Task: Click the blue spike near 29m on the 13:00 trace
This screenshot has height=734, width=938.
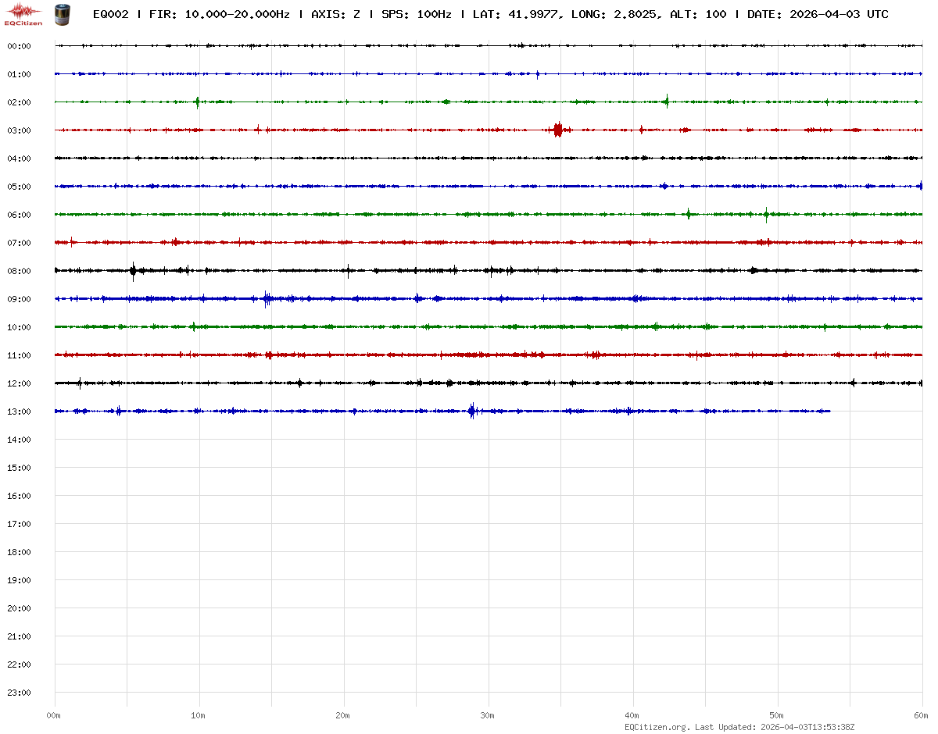Action: 472,411
